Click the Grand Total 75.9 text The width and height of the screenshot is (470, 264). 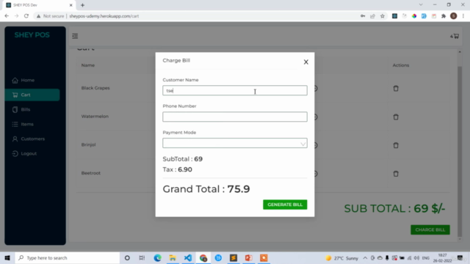[206, 189]
